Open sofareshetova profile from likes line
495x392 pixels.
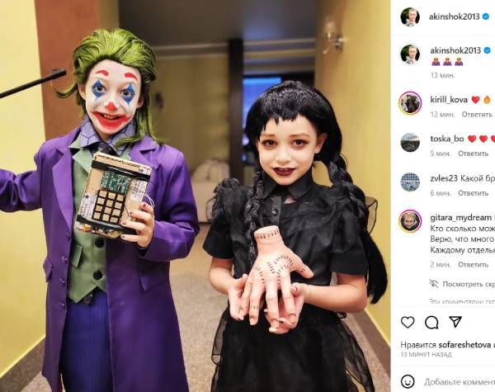pyautogui.click(x=464, y=344)
